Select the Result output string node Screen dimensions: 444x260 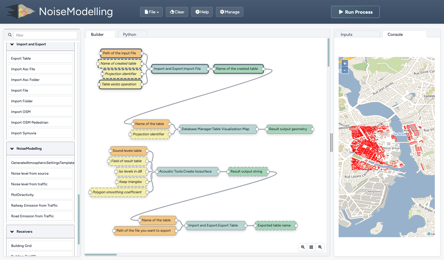[x=248, y=172]
